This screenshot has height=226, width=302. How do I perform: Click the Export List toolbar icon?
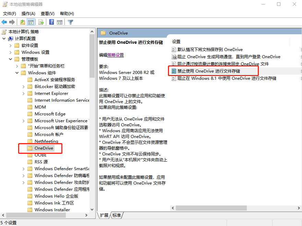tap(41, 22)
